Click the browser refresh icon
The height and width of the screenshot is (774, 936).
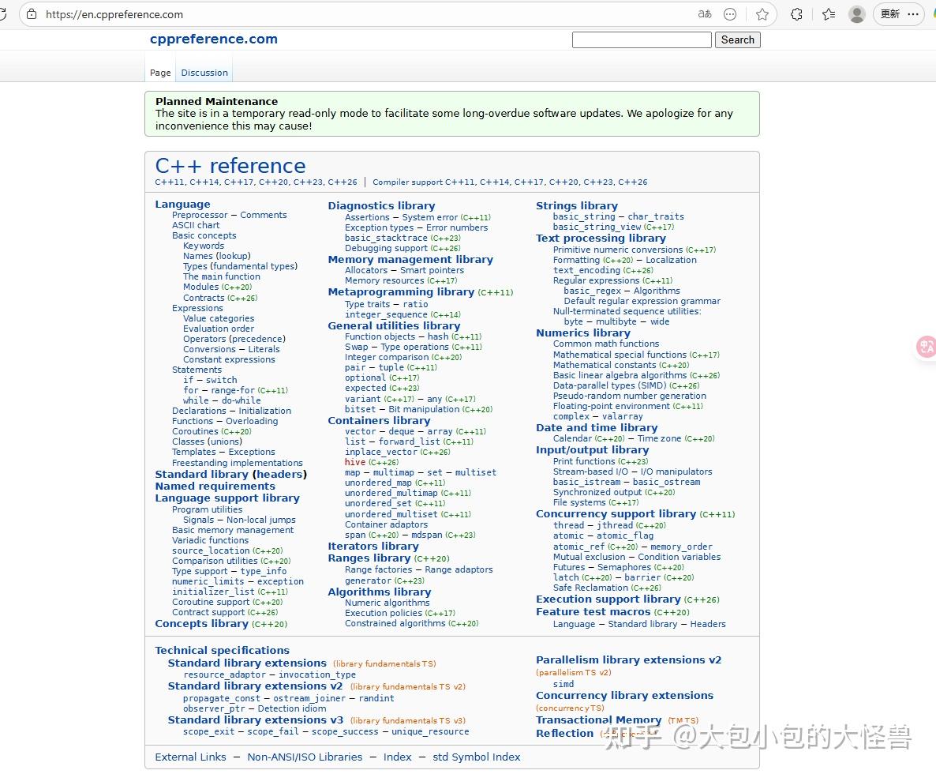click(x=3, y=14)
